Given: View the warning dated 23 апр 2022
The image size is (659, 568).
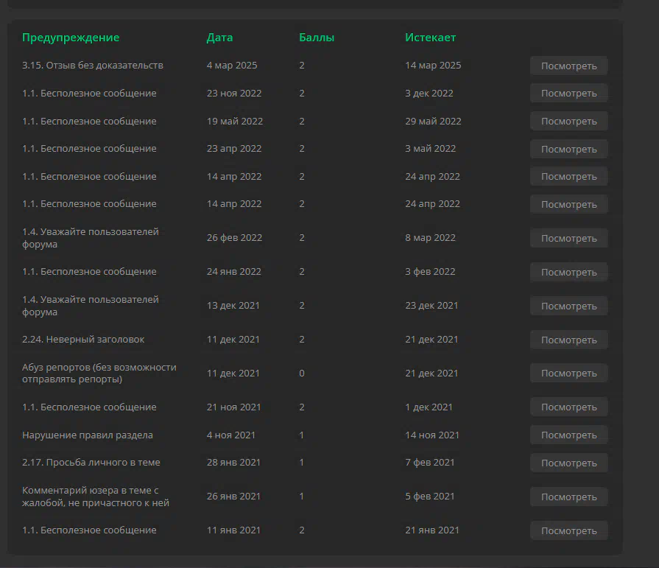Looking at the screenshot, I should coord(568,149).
